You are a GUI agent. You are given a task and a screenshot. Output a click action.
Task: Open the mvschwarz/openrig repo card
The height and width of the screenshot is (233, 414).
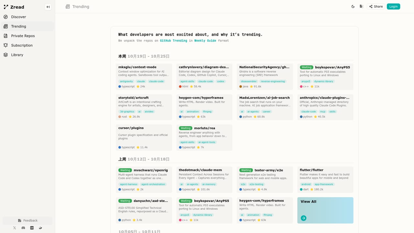pyautogui.click(x=144, y=180)
